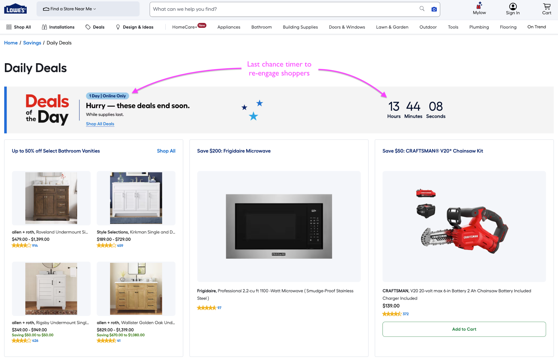Select the Outdoor category
Screen dimensions: 558x359
[428, 27]
